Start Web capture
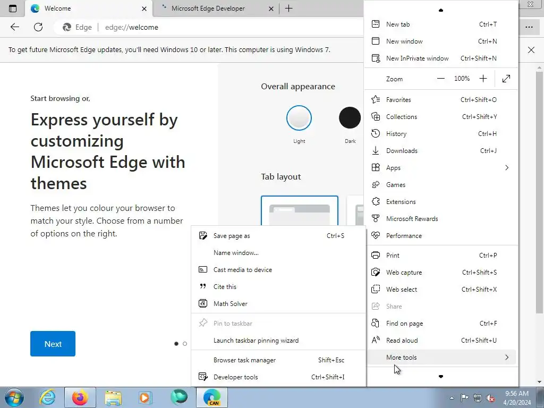This screenshot has height=408, width=544. pos(441,273)
